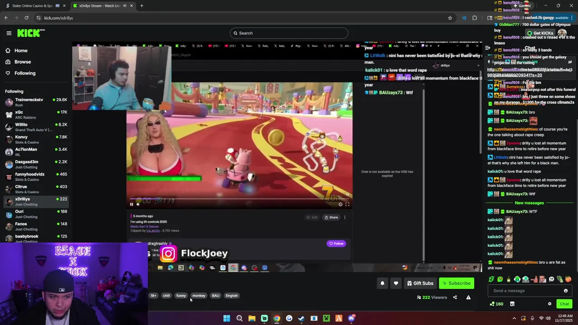Toggle fullscreen on the clip player
This screenshot has height=325, width=578.
point(347,204)
